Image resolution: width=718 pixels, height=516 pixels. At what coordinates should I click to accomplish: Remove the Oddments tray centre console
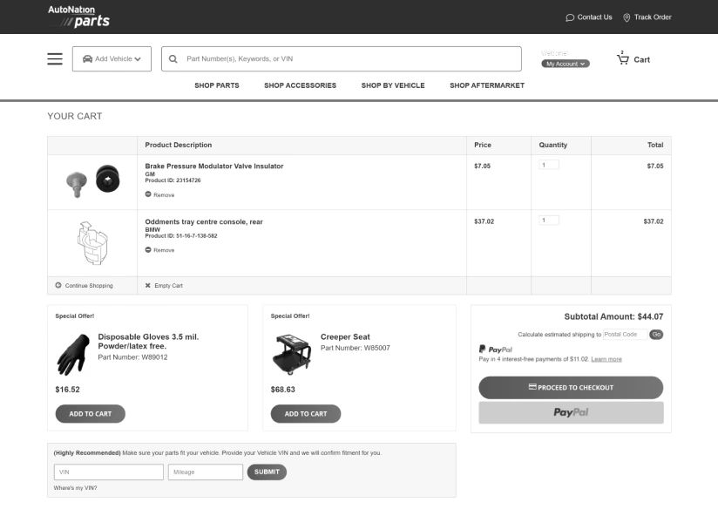[164, 250]
